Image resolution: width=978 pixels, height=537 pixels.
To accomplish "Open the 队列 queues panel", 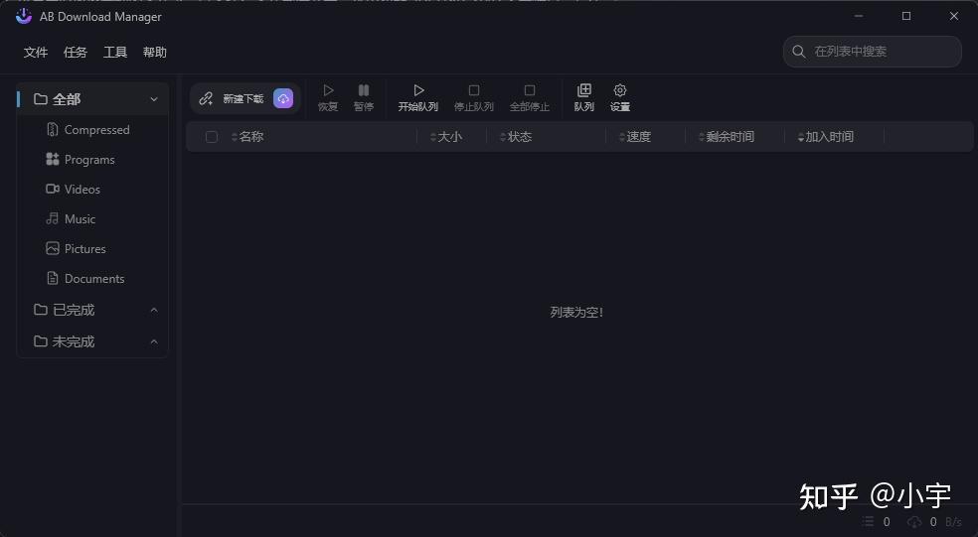I will (583, 98).
